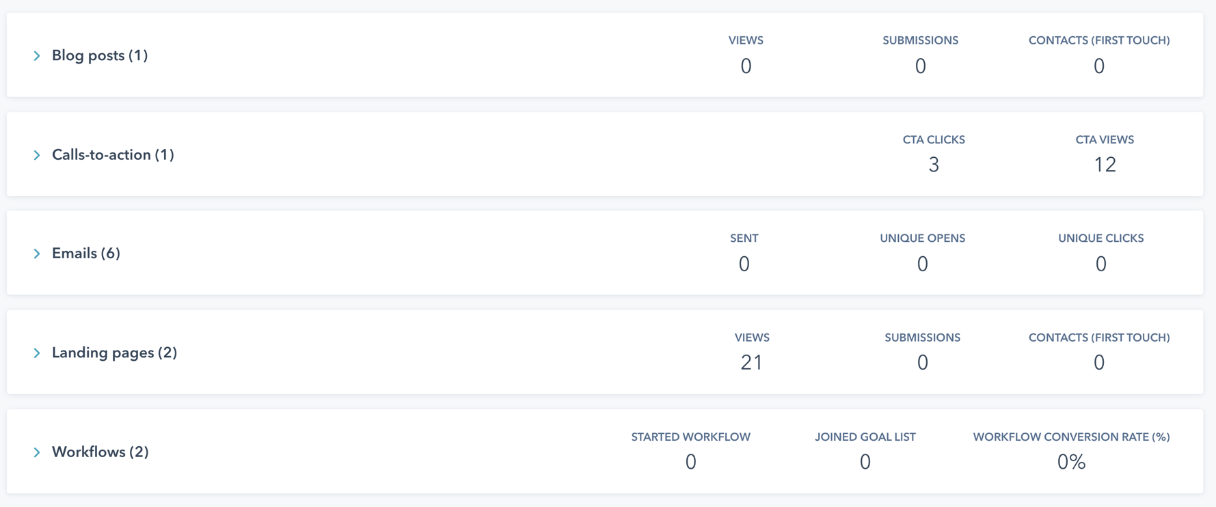
Task: Expand the Calls-to-action section chevron
Action: (x=38, y=154)
